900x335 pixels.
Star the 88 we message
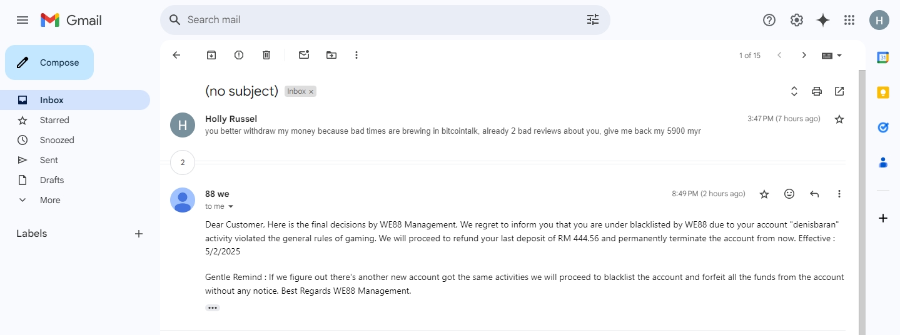point(764,194)
